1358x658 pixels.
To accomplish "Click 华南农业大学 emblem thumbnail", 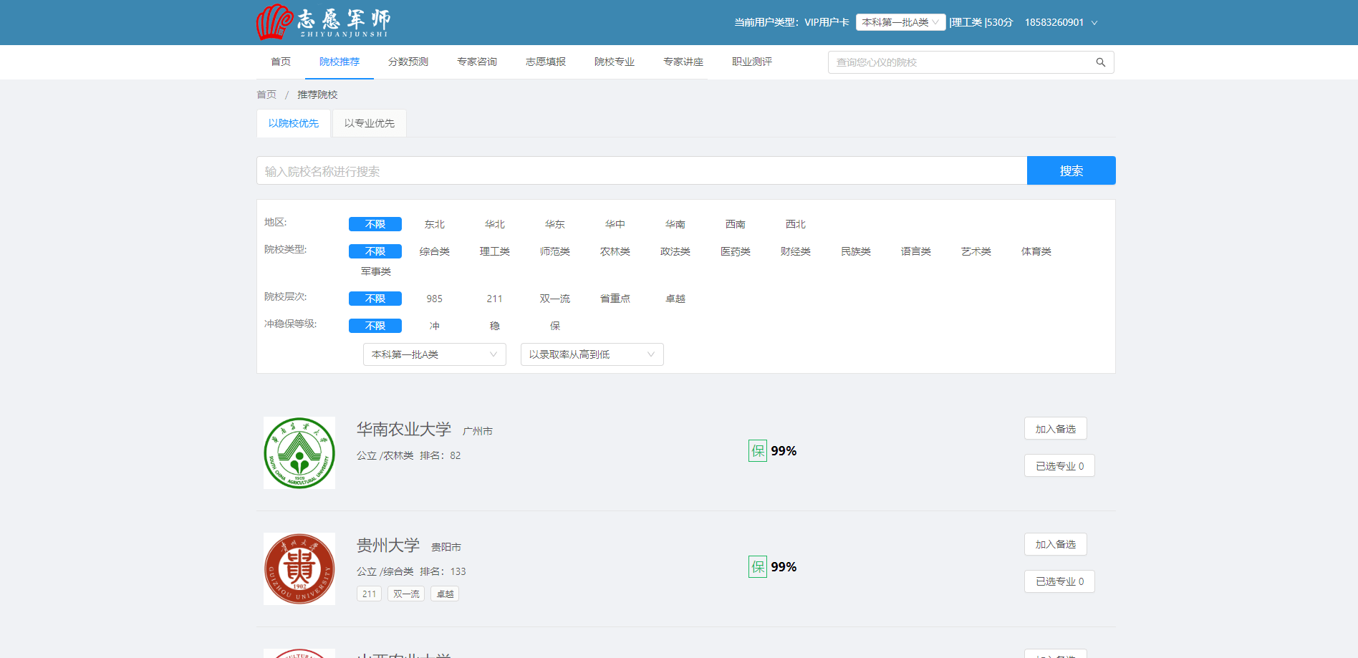I will 299,453.
